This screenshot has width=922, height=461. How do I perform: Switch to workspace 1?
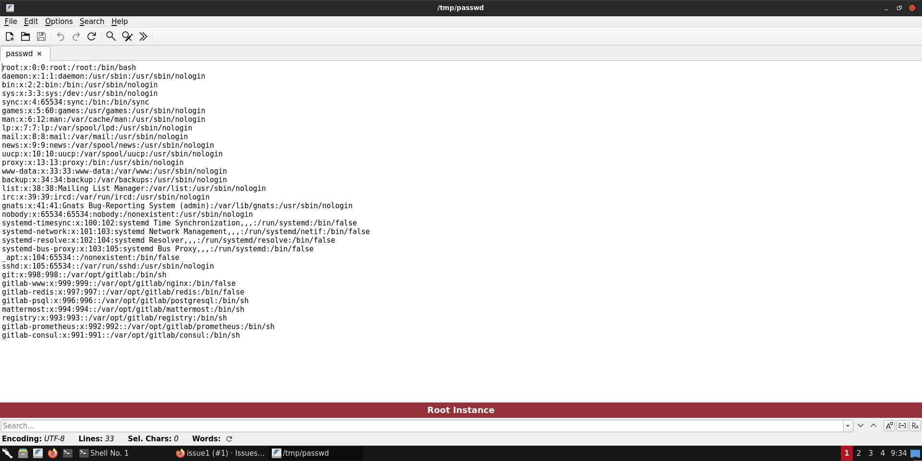pyautogui.click(x=847, y=453)
